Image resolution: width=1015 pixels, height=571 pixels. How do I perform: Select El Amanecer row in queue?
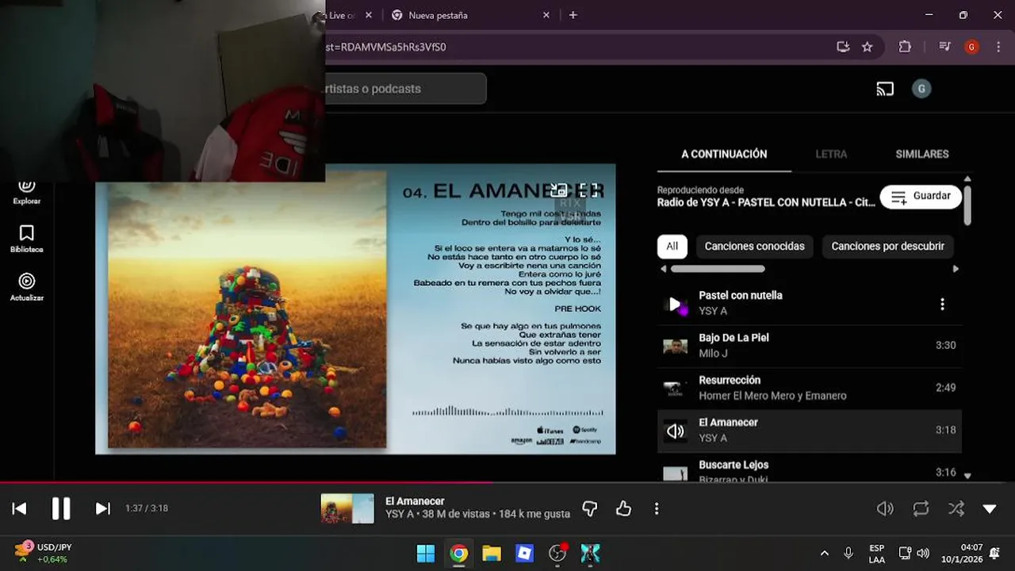tap(810, 430)
